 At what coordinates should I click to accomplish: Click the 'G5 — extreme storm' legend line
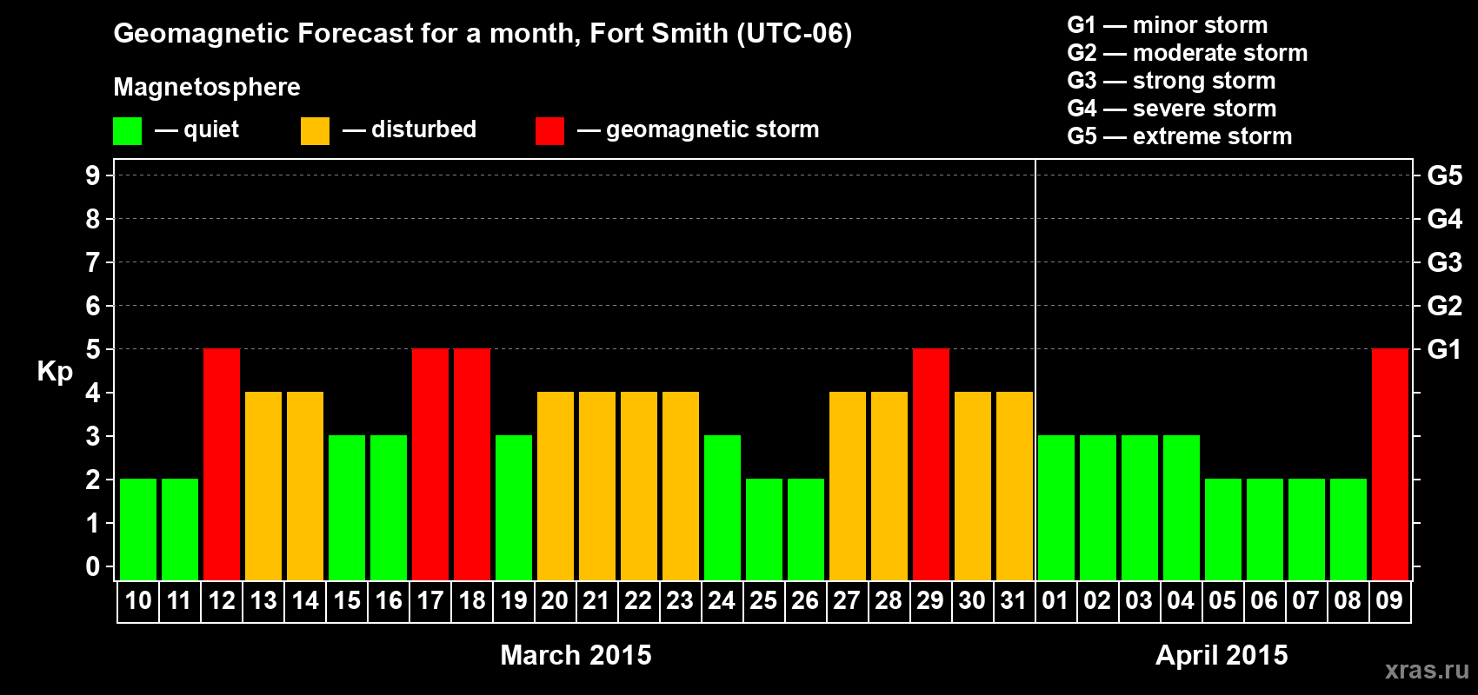coord(1180,136)
